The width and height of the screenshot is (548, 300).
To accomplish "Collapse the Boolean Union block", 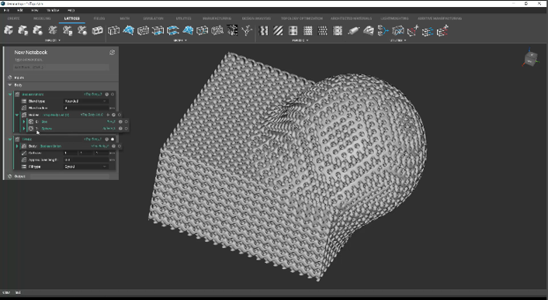I will tap(10, 95).
